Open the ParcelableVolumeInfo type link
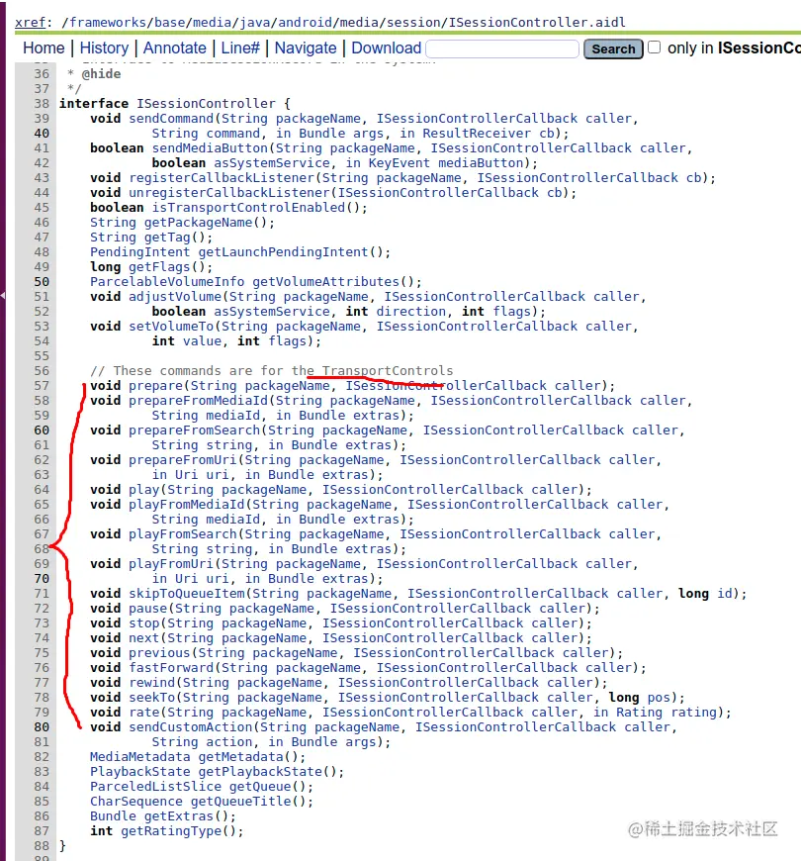The image size is (801, 861). click(x=167, y=281)
